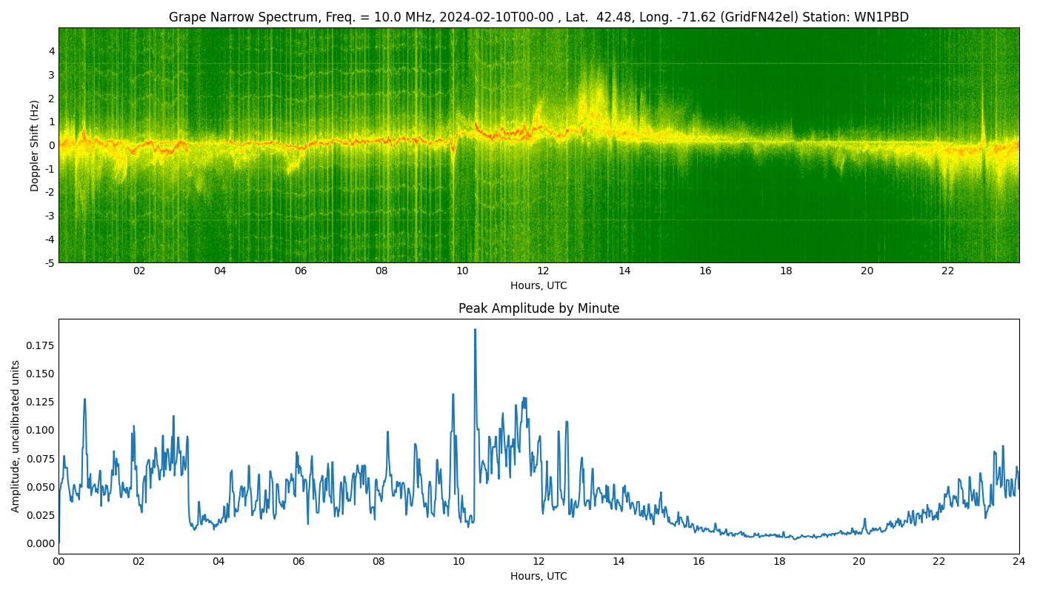This screenshot has width=1037, height=593.
Task: Select hour 24 tick on amplitude plot
Action: [x=1019, y=562]
